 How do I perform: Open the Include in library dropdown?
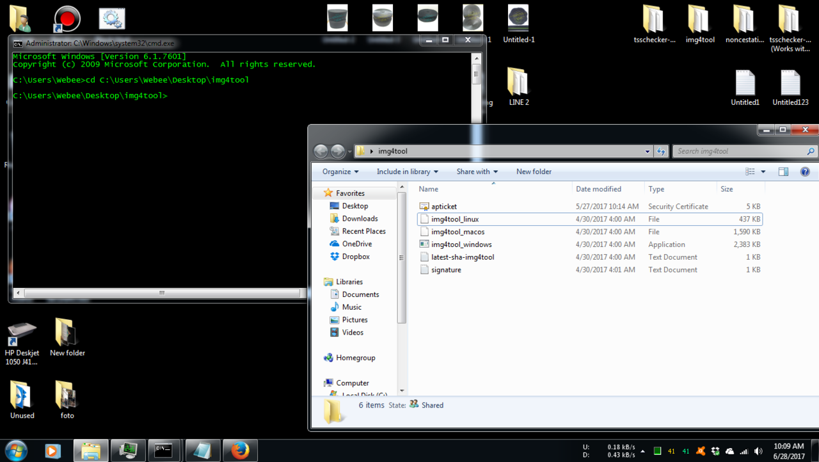point(408,171)
